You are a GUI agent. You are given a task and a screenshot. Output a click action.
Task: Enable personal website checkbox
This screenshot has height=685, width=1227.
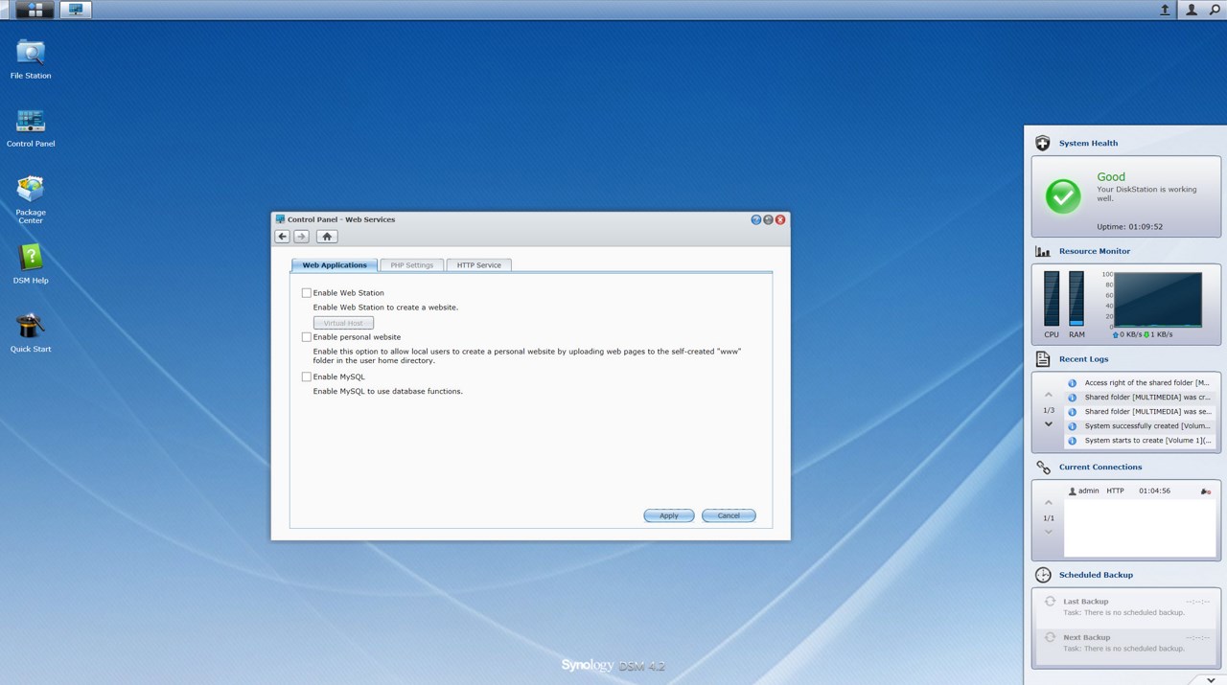tap(307, 337)
